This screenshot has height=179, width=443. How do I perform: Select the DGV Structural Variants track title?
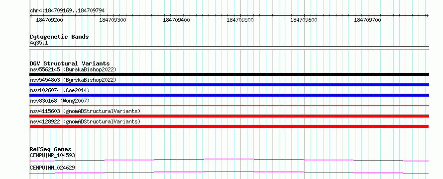(70, 63)
